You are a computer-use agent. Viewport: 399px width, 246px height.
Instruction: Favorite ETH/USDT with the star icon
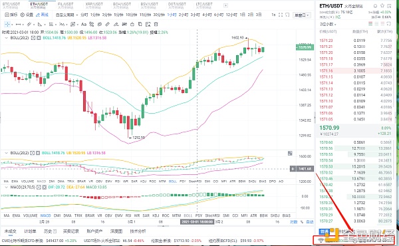(x=382, y=6)
